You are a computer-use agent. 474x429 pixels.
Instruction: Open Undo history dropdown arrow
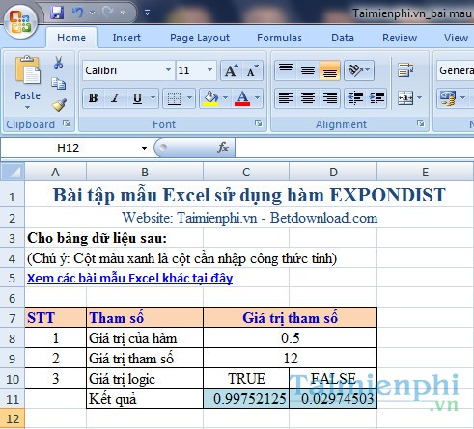click(93, 13)
